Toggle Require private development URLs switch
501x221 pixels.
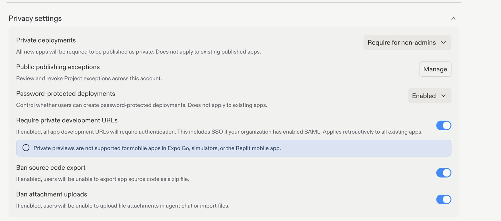(x=444, y=126)
